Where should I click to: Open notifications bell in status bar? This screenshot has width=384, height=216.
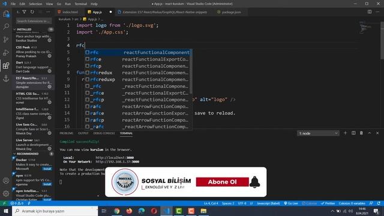tap(379, 203)
